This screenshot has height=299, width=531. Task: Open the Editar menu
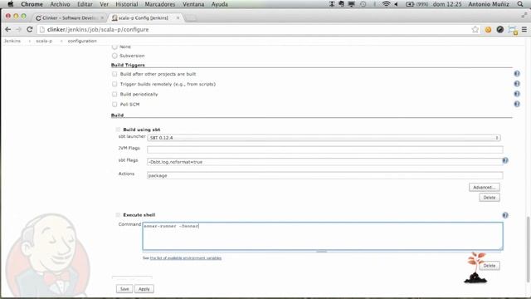(x=85, y=4)
